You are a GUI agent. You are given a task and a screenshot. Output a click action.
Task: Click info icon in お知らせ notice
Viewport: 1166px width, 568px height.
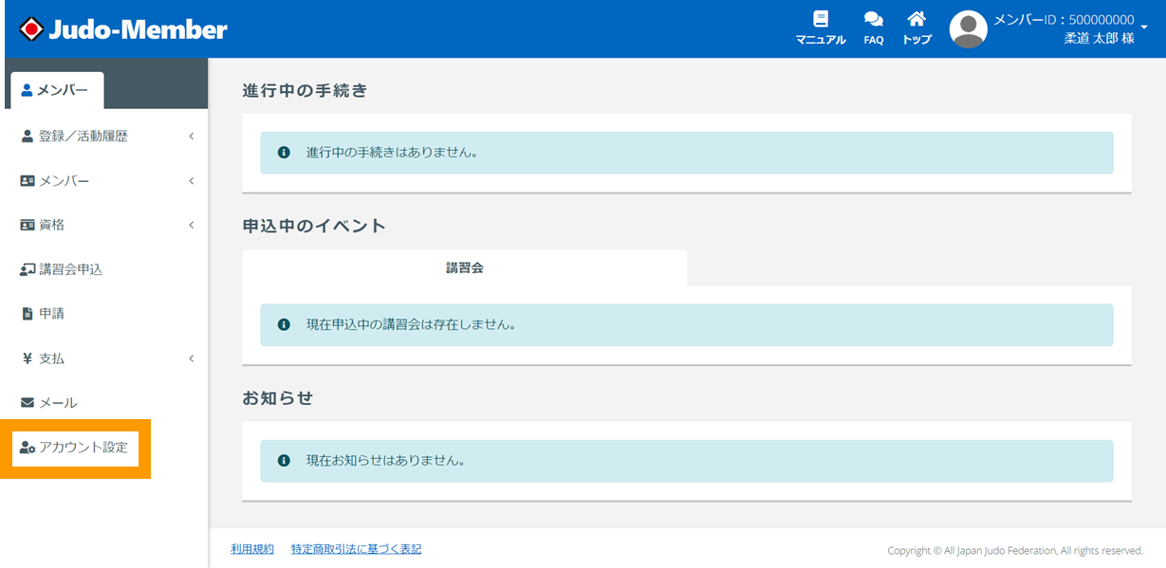click(x=284, y=461)
